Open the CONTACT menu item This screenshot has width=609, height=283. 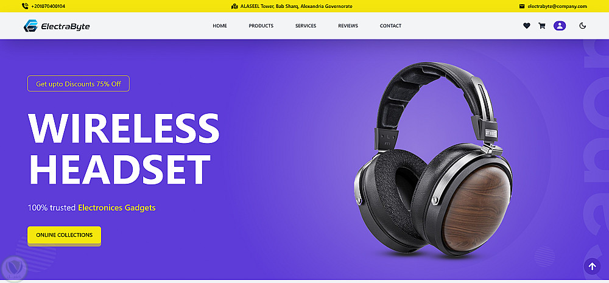tap(391, 26)
